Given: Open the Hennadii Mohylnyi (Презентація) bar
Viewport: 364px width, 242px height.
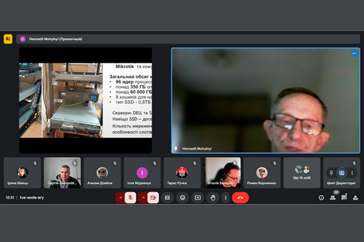Looking at the screenshot, I should click(188, 39).
